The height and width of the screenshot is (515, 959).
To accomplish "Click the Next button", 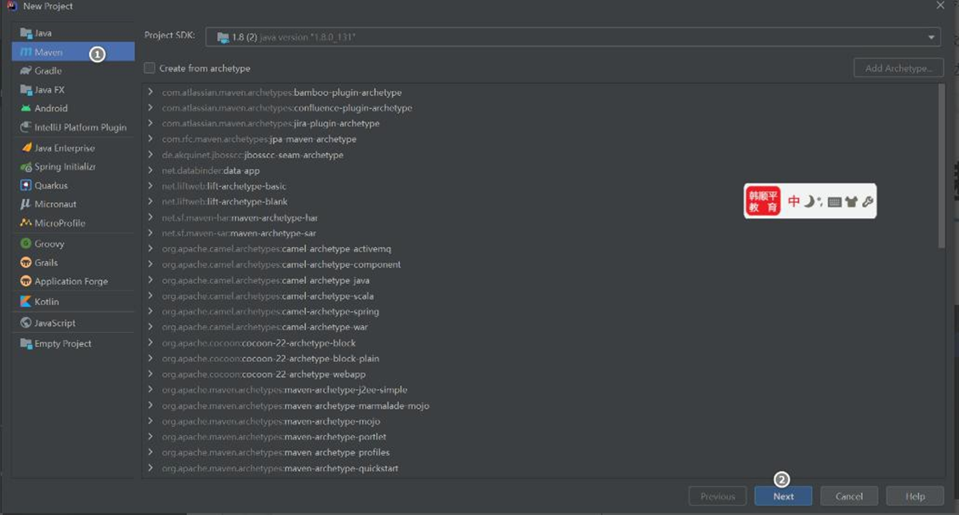I will [783, 496].
